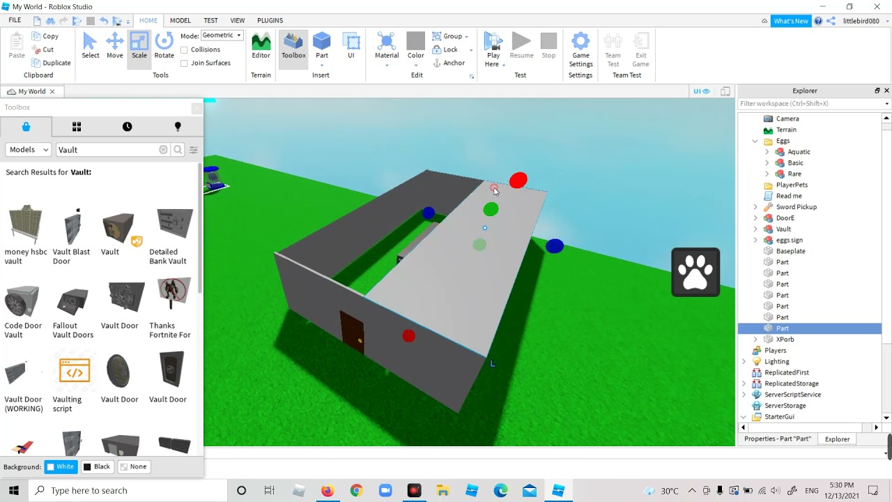This screenshot has width=892, height=502.
Task: Click the Paste clipboard button
Action: (x=17, y=46)
